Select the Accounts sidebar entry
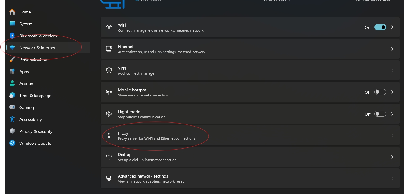 pyautogui.click(x=28, y=84)
